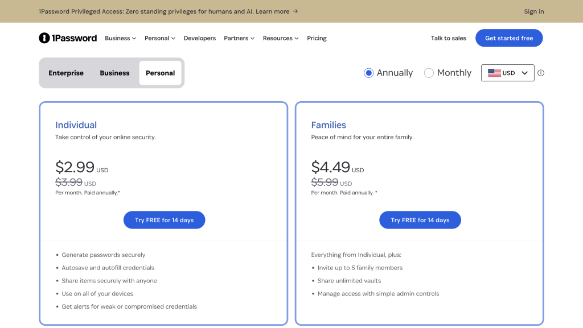Click 'Autosave and autofill credentials' feature
The width and height of the screenshot is (583, 328).
[x=108, y=268]
